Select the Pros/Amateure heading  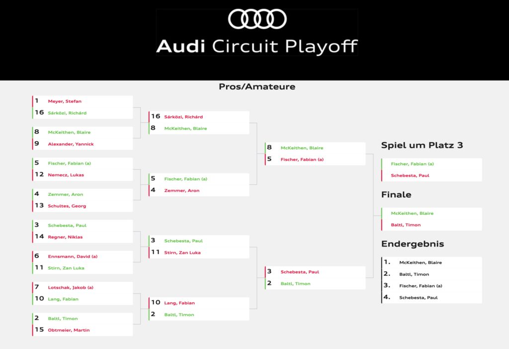click(x=257, y=87)
